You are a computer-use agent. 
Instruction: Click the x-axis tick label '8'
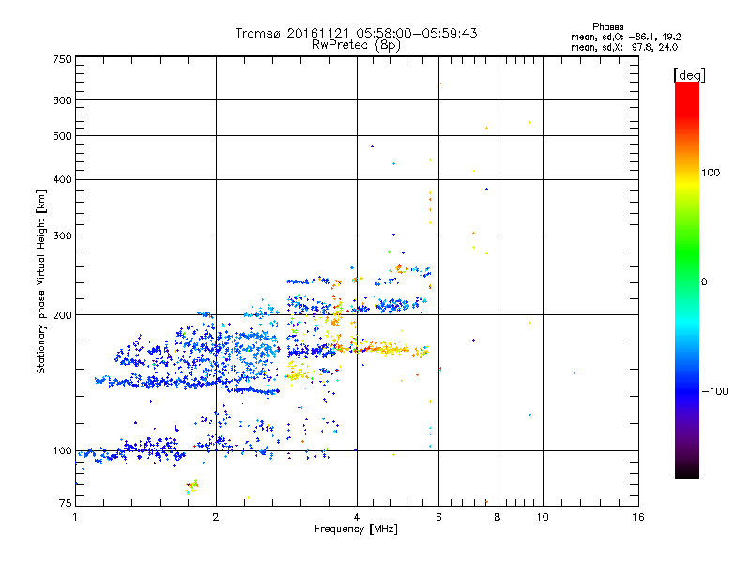tap(498, 517)
